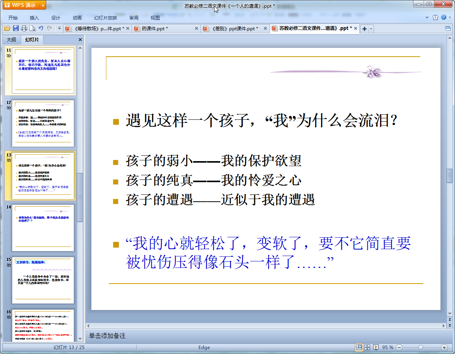Switch to normal view icon in status bar

coord(359,347)
